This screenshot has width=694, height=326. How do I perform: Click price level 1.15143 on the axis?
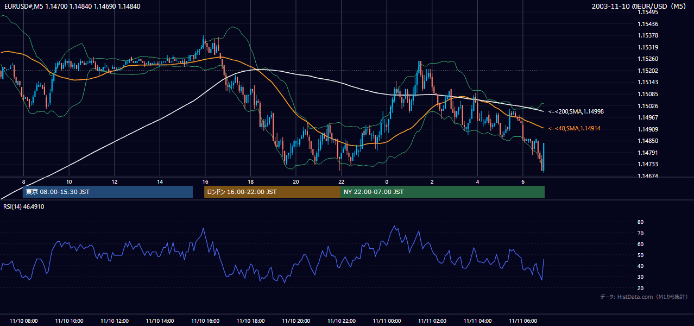point(648,82)
